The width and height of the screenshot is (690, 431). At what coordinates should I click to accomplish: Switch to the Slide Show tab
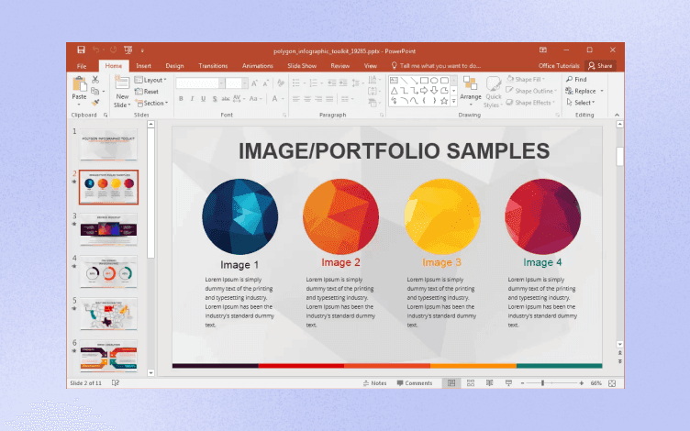coord(302,66)
